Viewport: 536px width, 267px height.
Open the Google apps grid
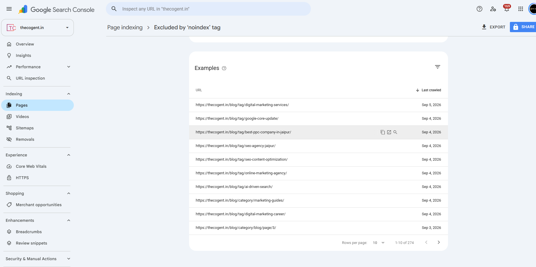[x=520, y=9]
